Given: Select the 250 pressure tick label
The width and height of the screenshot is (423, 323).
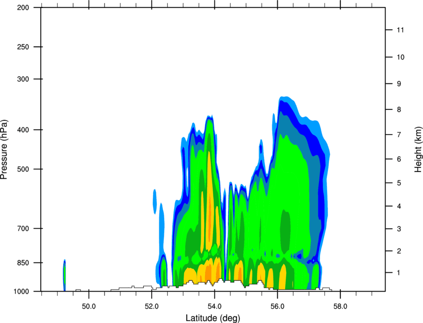Looking at the screenshot, I should tap(23, 47).
